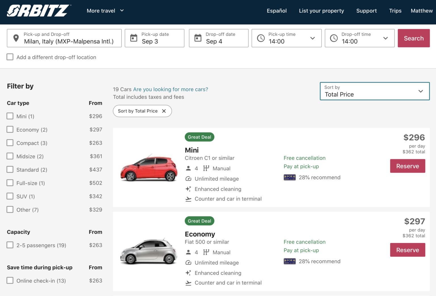Reserve the Mini Citroen C1

407,166
